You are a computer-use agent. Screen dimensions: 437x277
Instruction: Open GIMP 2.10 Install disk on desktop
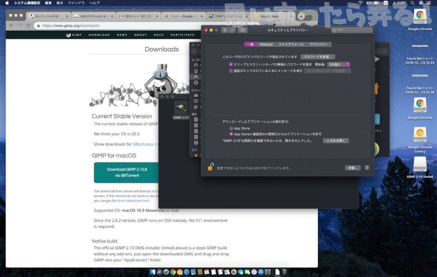click(420, 164)
